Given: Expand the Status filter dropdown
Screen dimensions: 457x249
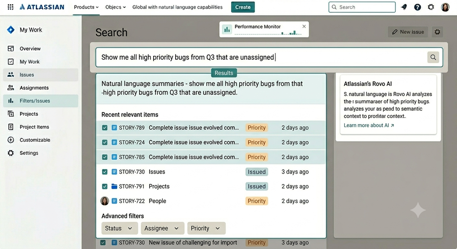Looking at the screenshot, I should coord(119,228).
